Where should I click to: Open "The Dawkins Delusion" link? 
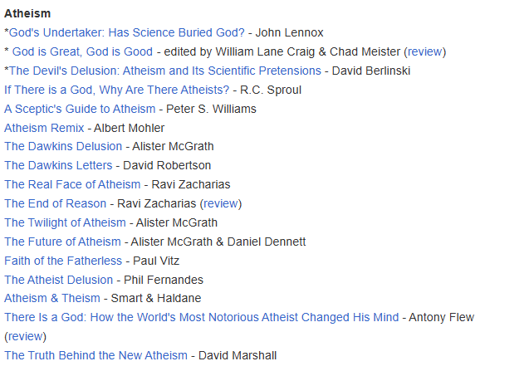pyautogui.click(x=63, y=146)
